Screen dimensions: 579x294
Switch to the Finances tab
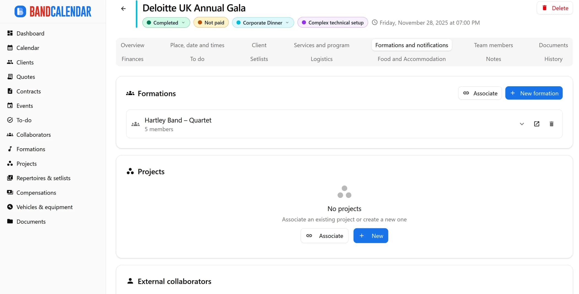click(132, 59)
